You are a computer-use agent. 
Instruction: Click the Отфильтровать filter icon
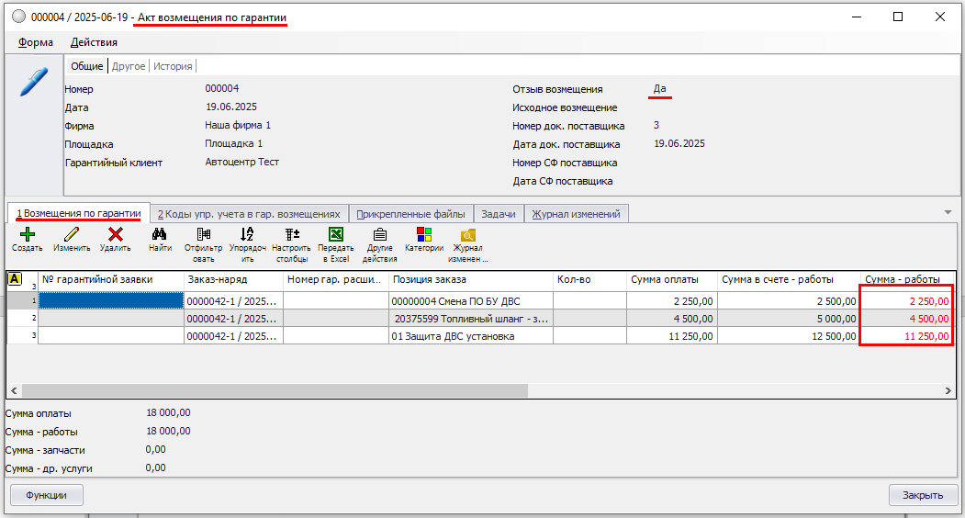point(203,235)
